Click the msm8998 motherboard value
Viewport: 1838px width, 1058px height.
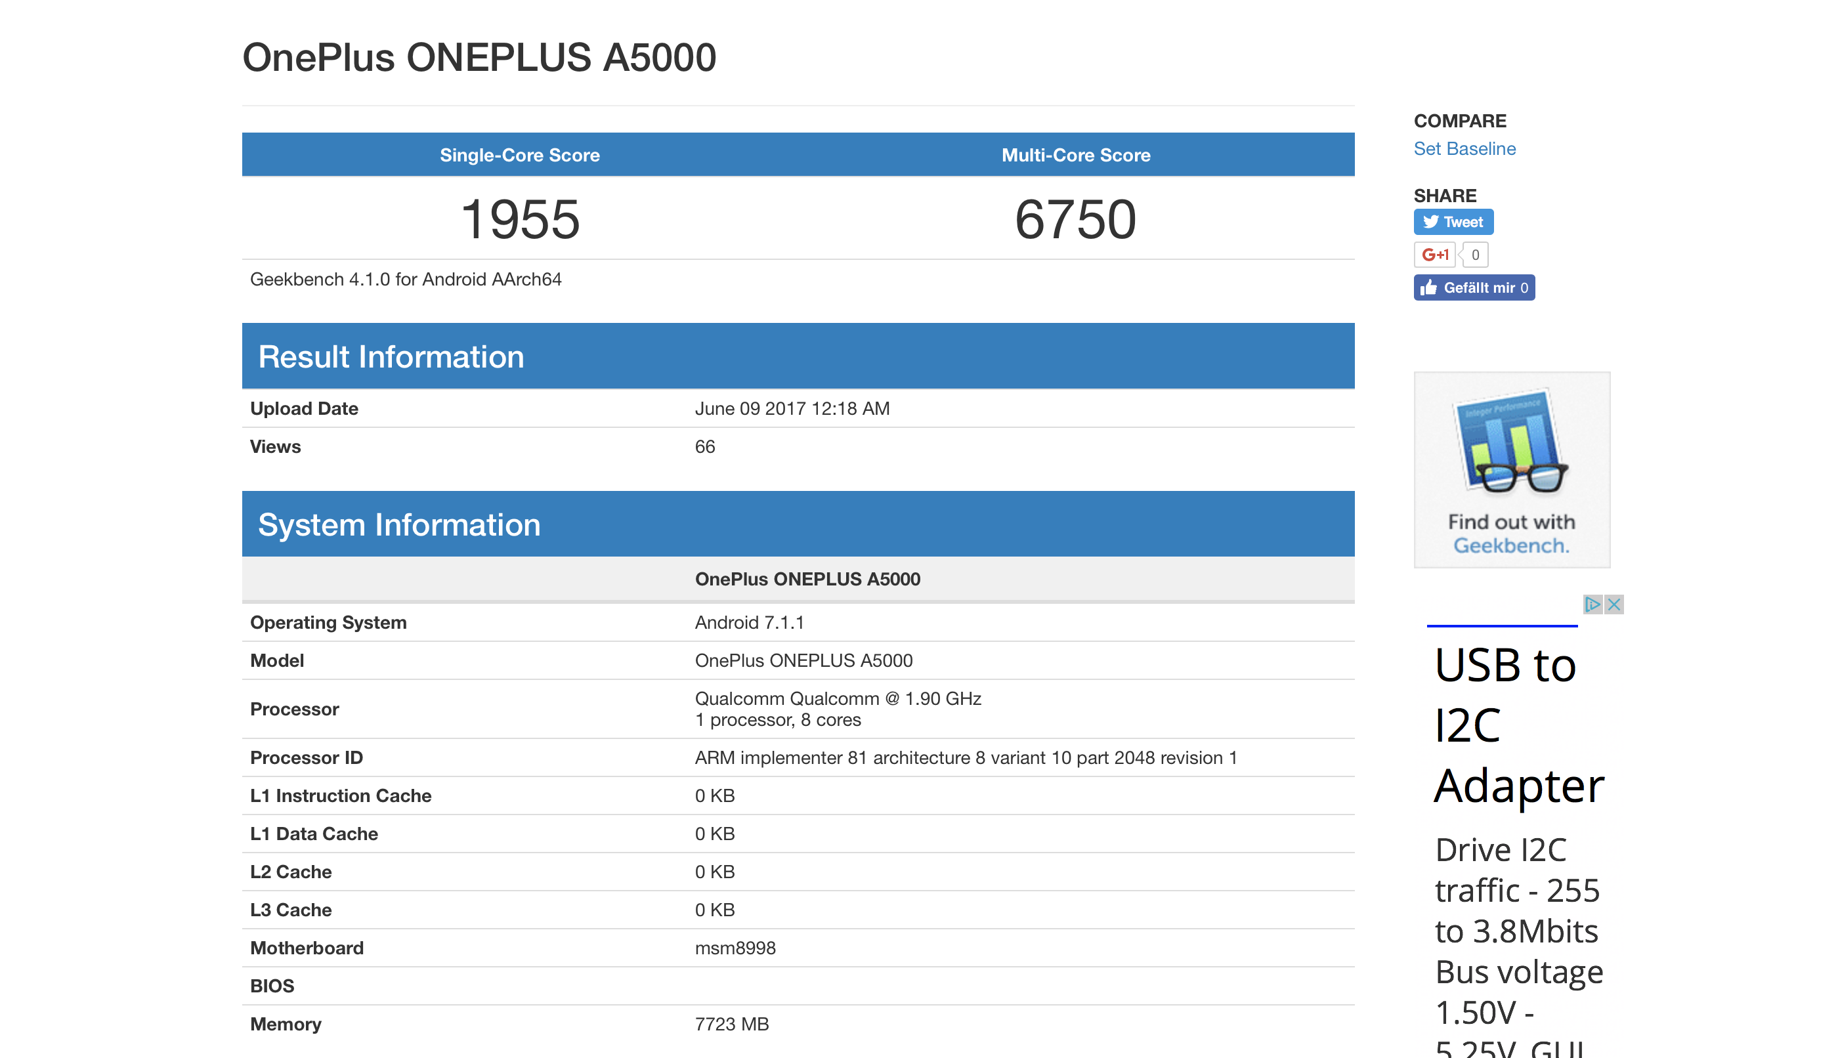coord(735,948)
